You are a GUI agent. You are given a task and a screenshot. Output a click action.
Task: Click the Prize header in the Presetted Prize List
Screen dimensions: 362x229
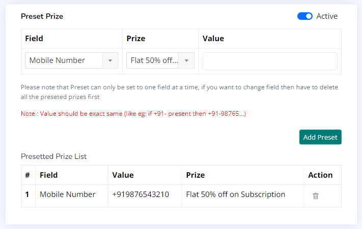(x=196, y=175)
